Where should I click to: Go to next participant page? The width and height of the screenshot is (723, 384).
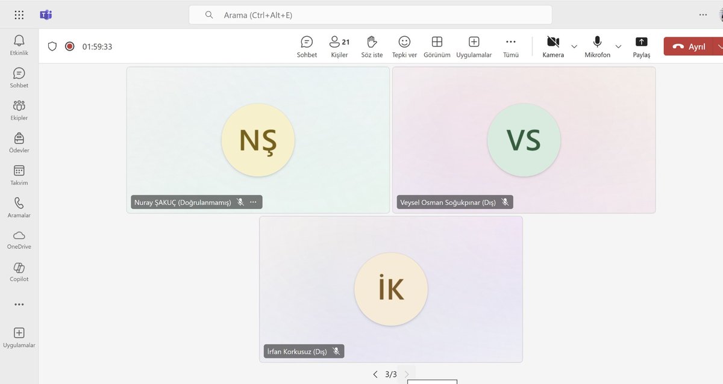click(407, 374)
